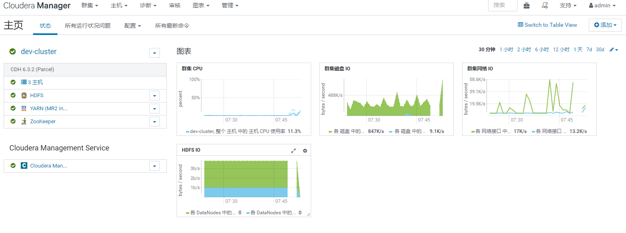
Task: Open the ZooKeeper service actions dropdown
Action: (155, 122)
